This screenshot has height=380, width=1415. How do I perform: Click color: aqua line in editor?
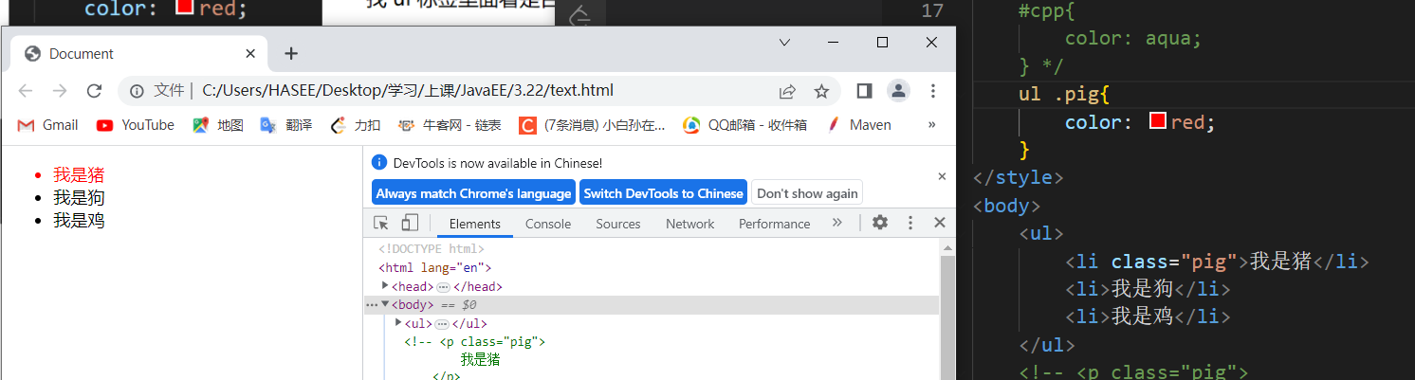pyautogui.click(x=1133, y=39)
